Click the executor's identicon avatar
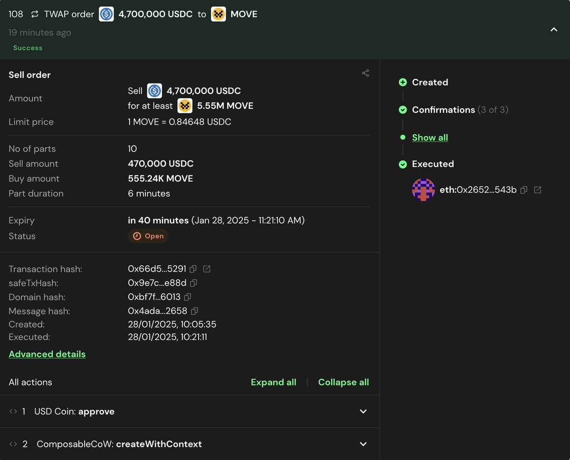570x460 pixels. 423,190
